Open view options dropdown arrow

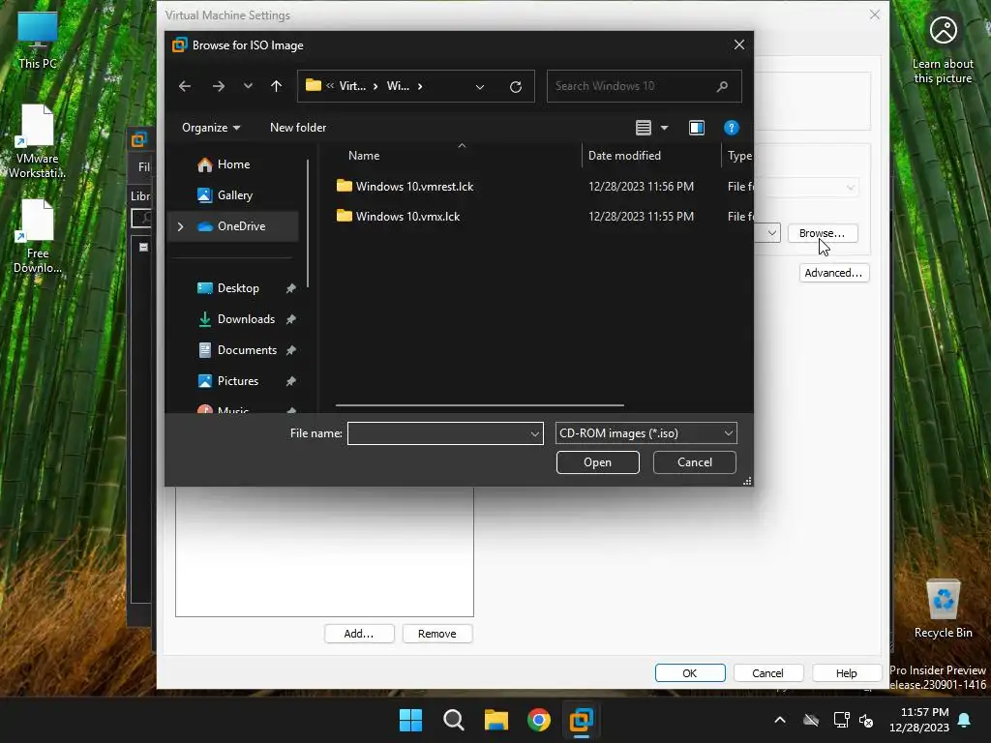[x=664, y=128]
